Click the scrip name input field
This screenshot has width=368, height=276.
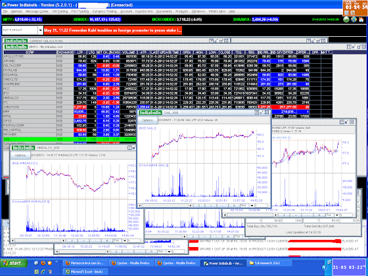click(20, 30)
